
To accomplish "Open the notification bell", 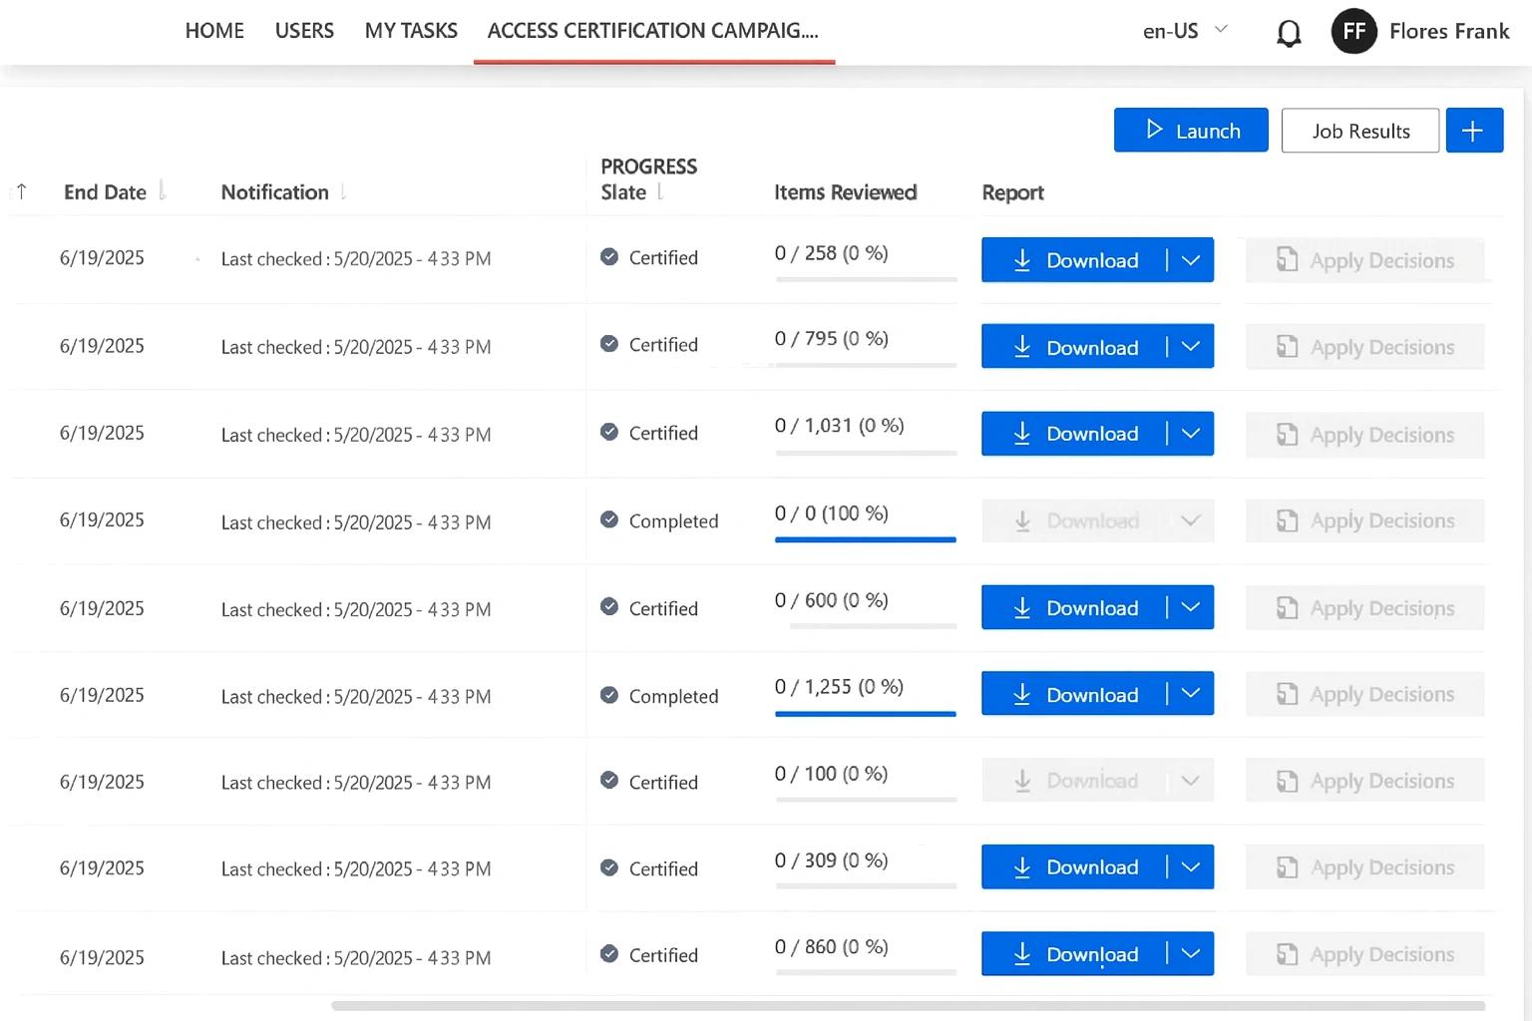I will pyautogui.click(x=1289, y=32).
